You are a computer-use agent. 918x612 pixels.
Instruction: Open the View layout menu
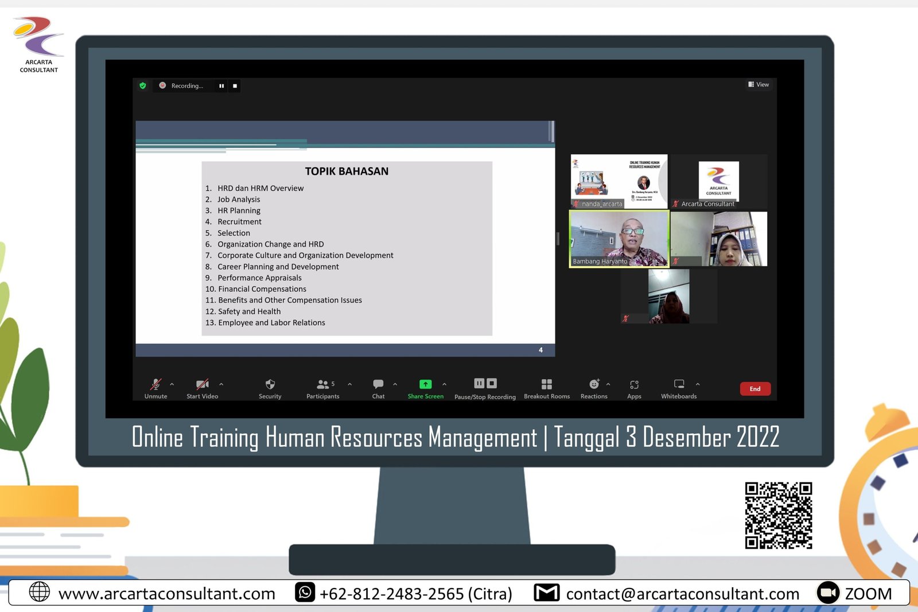tap(758, 85)
